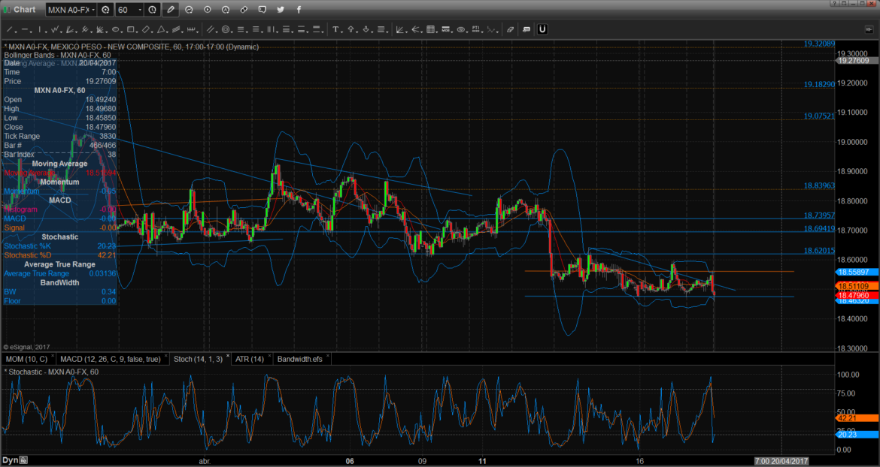The width and height of the screenshot is (880, 467).
Task: Select the zigzag pattern drawing tool
Action: [55, 29]
